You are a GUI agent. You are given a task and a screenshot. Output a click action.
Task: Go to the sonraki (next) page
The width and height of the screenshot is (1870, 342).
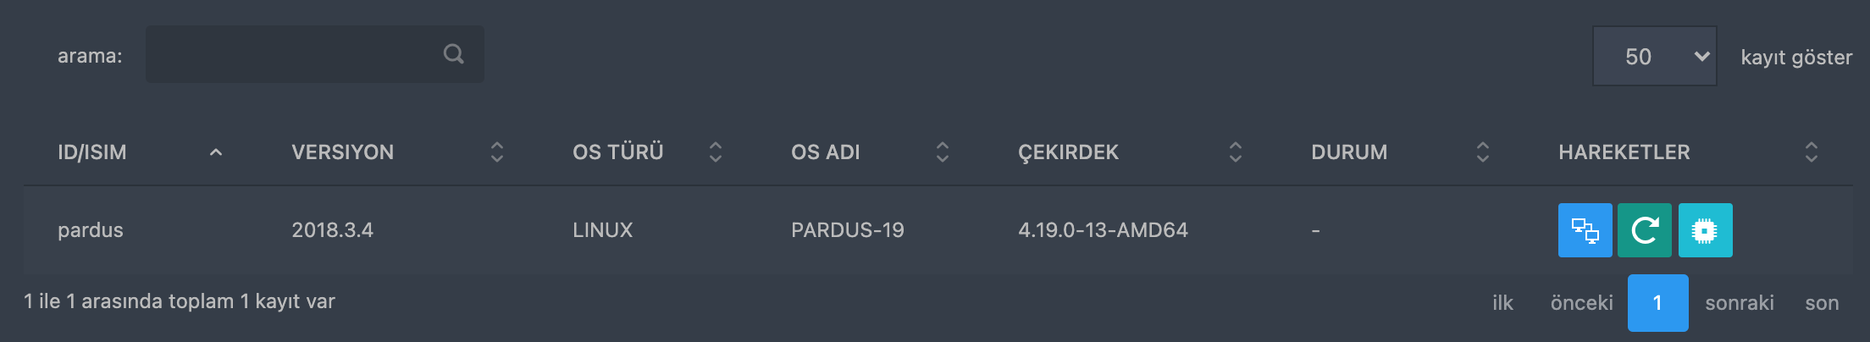click(1739, 303)
